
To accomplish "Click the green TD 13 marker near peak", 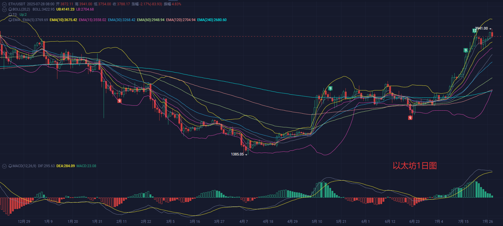I will (474, 31).
